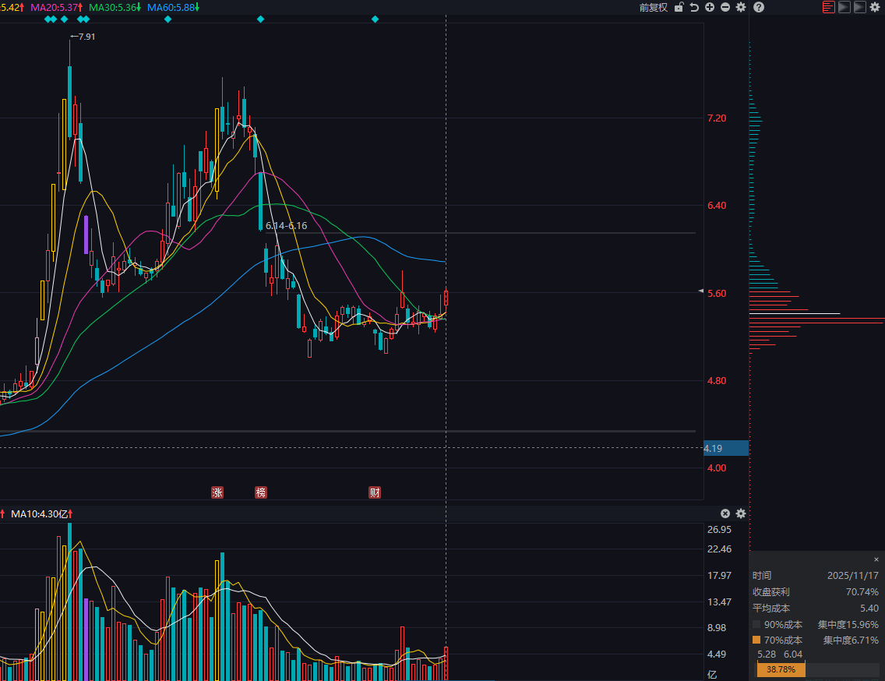Click the lock icon beside 前复权
This screenshot has height=681, width=885.
pyautogui.click(x=679, y=7)
